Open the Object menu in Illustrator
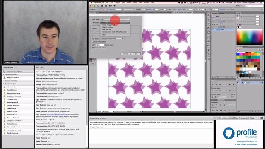Screen dimensions: 265x149 [117, 3]
